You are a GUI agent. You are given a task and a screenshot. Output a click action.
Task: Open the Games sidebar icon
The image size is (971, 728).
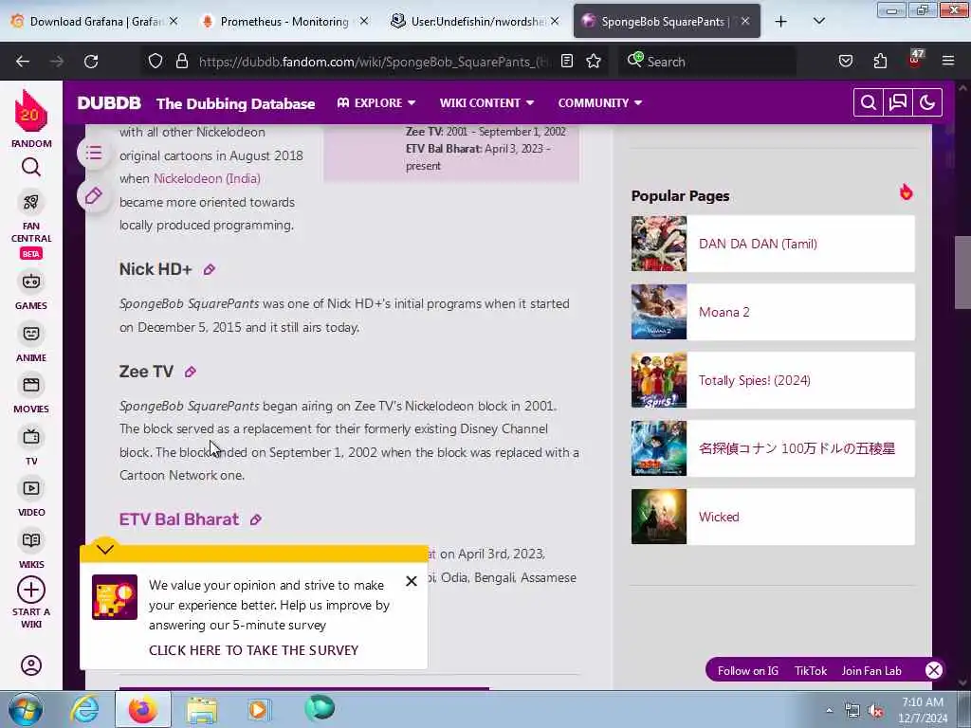coord(31,282)
